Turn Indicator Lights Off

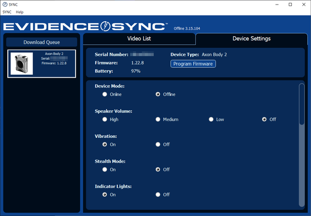pos(159,195)
